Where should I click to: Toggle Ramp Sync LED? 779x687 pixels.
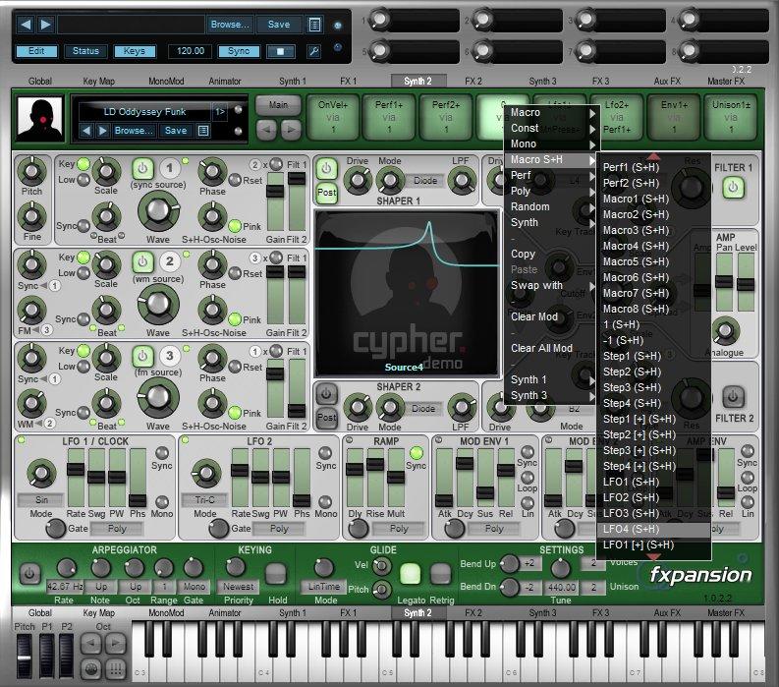(x=417, y=453)
